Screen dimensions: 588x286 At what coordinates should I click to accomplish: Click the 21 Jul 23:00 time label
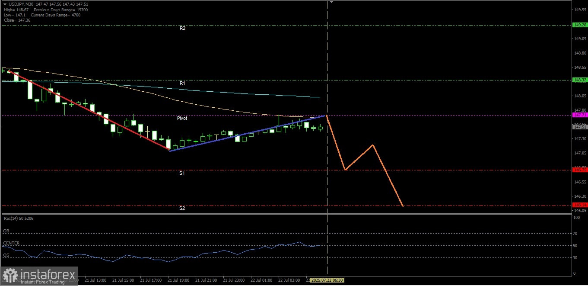coord(233,280)
